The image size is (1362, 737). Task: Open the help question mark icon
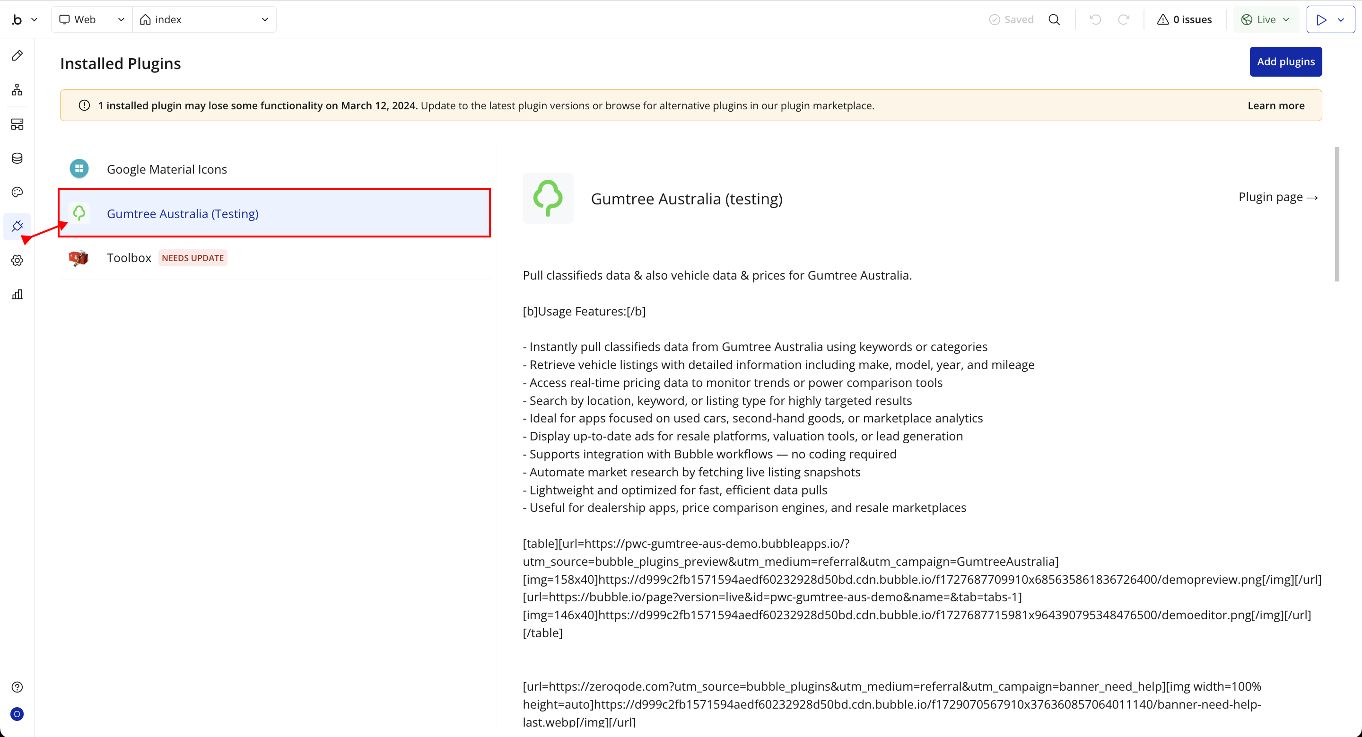[x=17, y=687]
